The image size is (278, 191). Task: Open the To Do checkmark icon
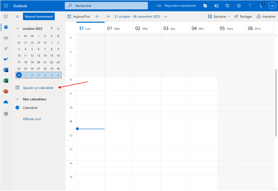coord(6,59)
